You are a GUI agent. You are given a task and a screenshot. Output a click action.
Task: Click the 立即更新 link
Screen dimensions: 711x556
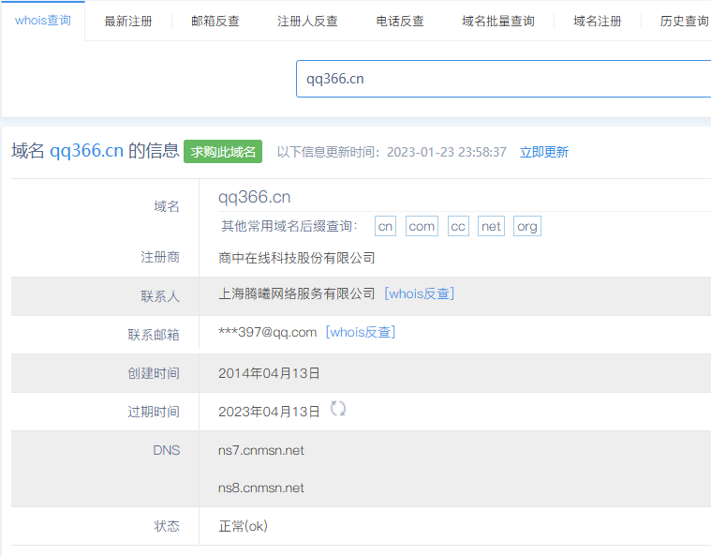[544, 152]
